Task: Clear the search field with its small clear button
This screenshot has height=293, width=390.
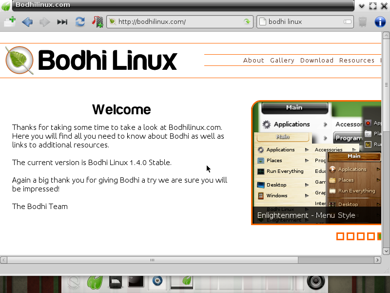Action: coord(348,21)
